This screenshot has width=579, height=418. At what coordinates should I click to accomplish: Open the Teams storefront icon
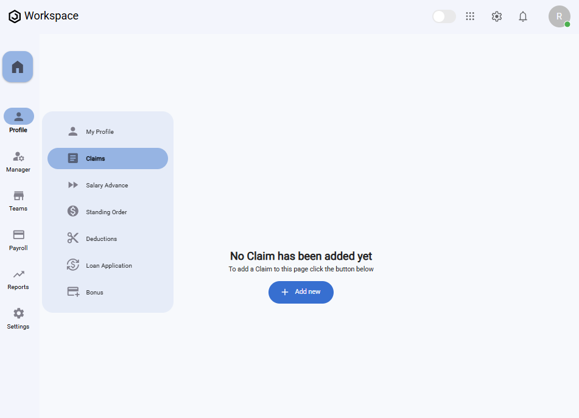pyautogui.click(x=18, y=196)
